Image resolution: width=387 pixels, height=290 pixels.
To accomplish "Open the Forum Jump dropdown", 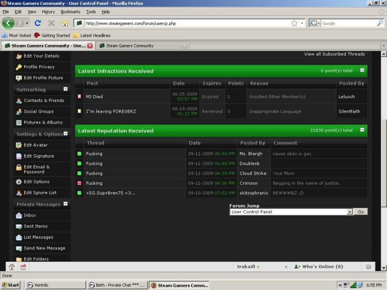I will (x=291, y=212).
